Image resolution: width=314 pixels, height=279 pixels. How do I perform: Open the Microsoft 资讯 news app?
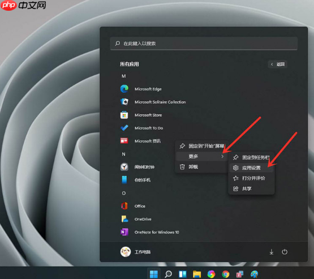tap(140, 141)
